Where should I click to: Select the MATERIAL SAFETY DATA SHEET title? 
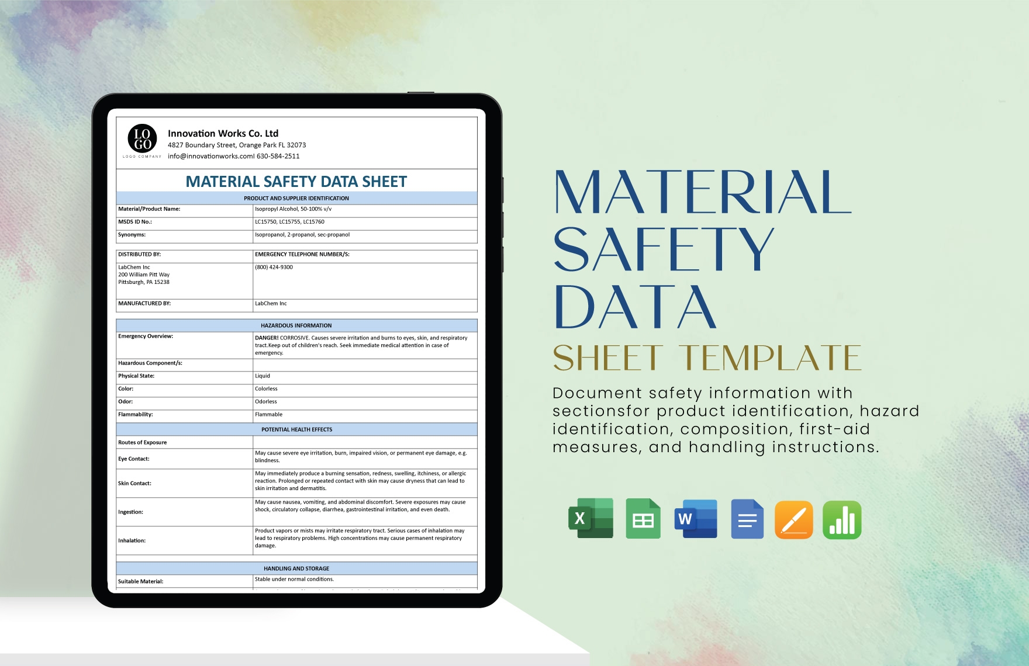[296, 182]
